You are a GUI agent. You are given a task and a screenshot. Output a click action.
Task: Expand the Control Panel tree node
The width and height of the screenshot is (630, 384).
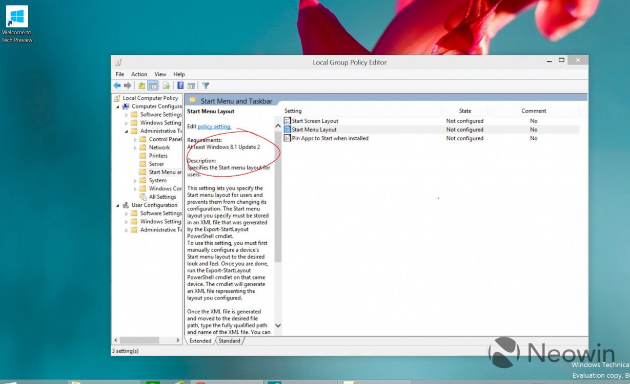(135, 139)
